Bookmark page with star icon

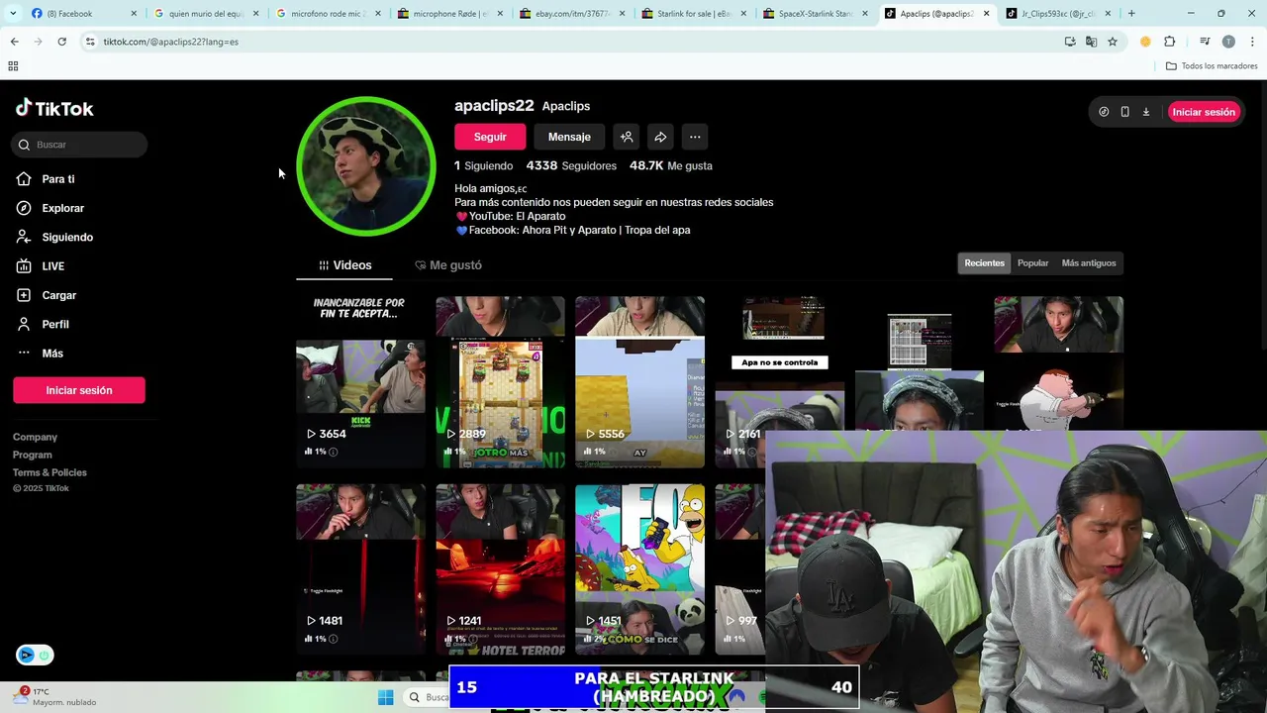(1113, 42)
